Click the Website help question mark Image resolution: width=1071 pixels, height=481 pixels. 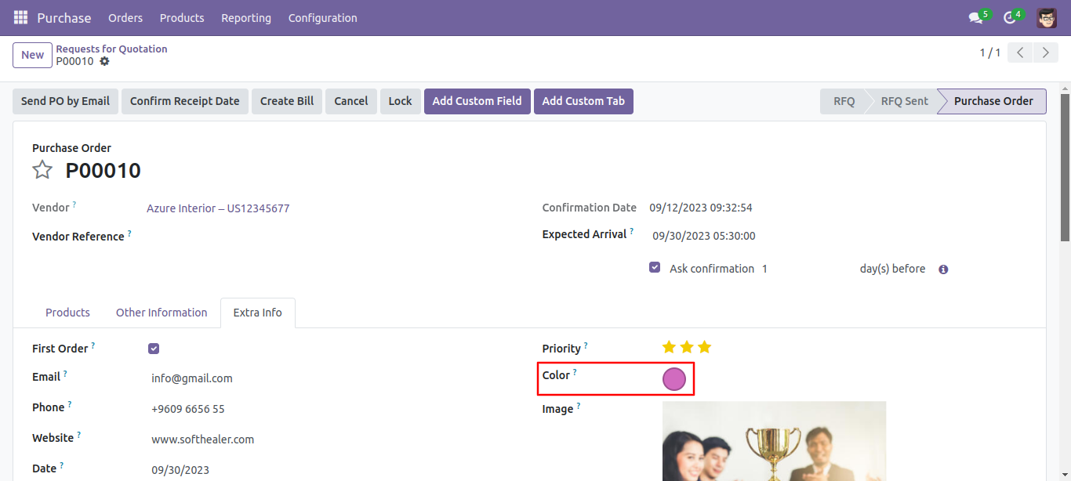[x=78, y=435]
